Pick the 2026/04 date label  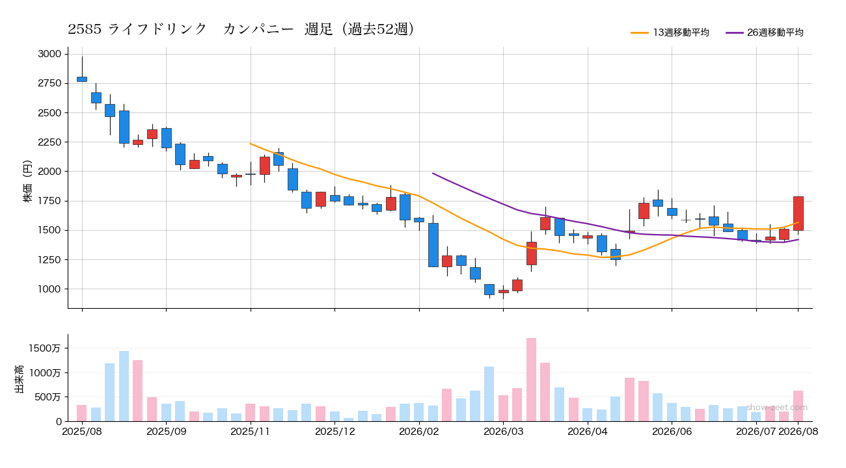(x=588, y=431)
